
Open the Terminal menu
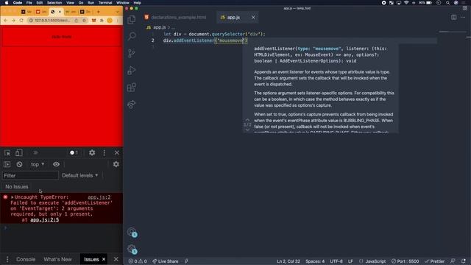click(105, 3)
